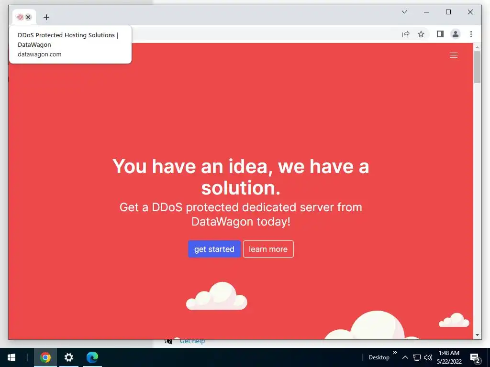The width and height of the screenshot is (490, 367).
Task: Click the Desktop toolbar label in taskbar
Action: coord(379,357)
